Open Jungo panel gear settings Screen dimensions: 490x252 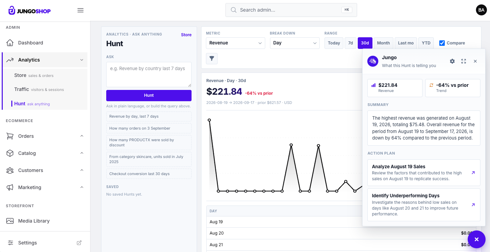452,61
